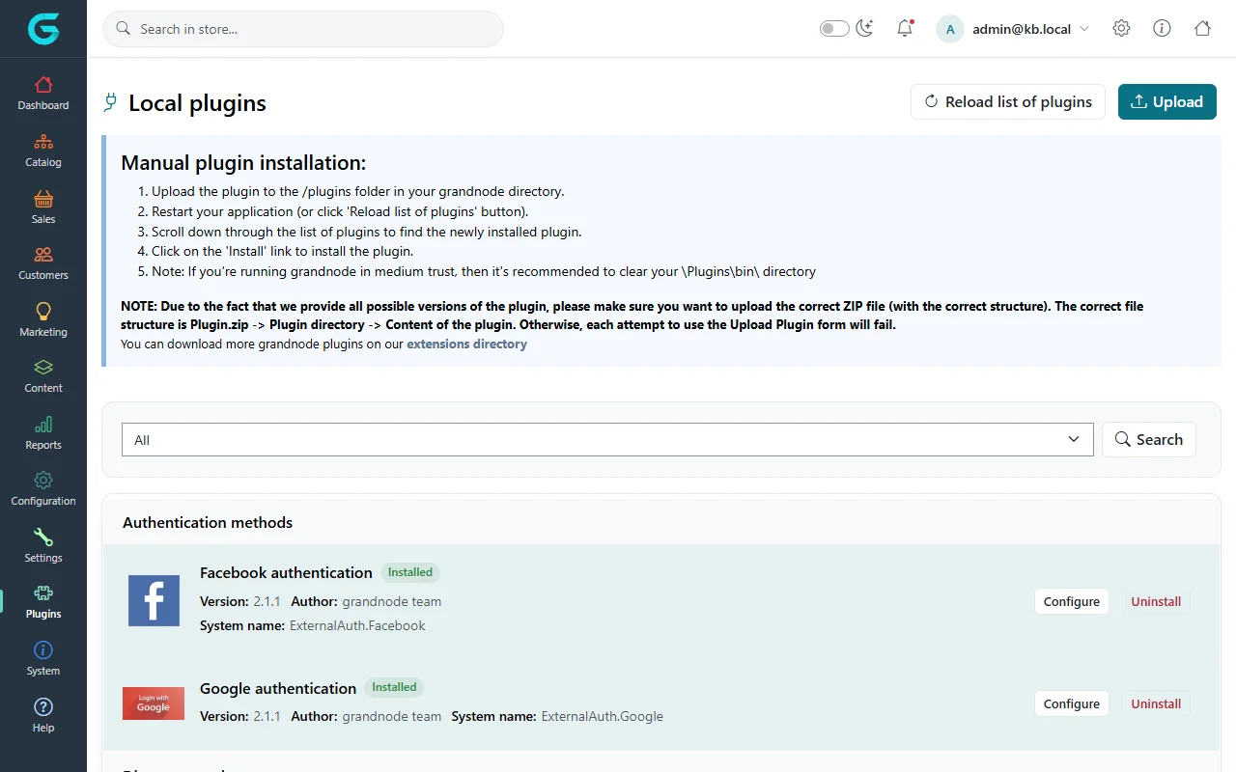
Task: Uninstall the Facebook authentication plugin
Action: (1156, 601)
